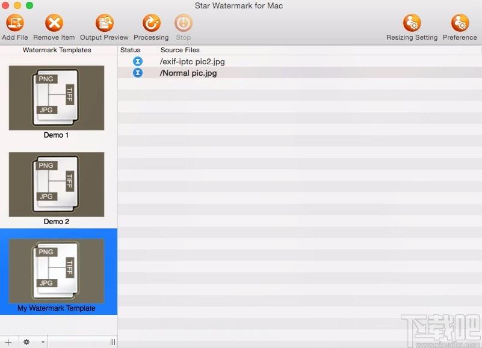Open the gear action menu below templates
The height and width of the screenshot is (348, 482).
click(x=33, y=342)
